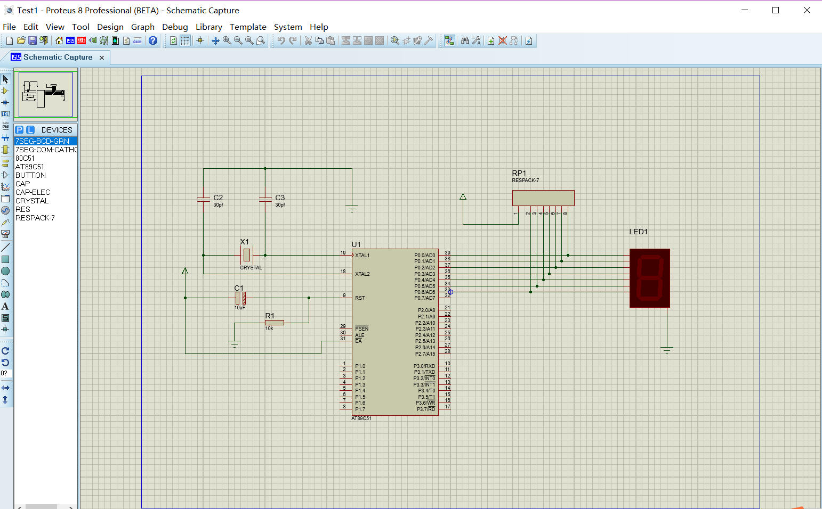Screen dimensions: 822x509
Task: Click the X1 crystal component
Action: (246, 255)
